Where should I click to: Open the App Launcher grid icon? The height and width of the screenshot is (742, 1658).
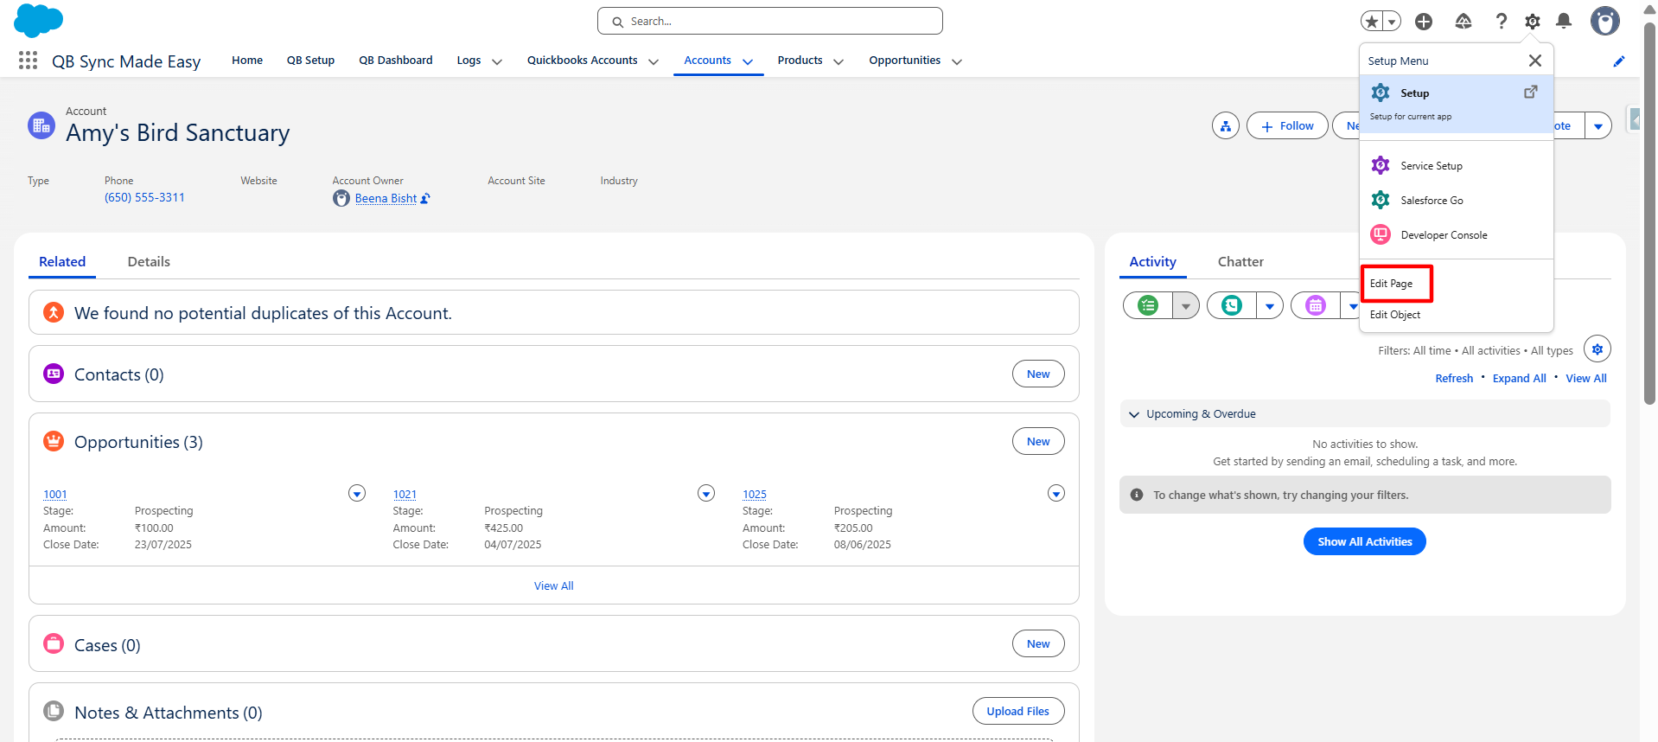click(x=28, y=61)
